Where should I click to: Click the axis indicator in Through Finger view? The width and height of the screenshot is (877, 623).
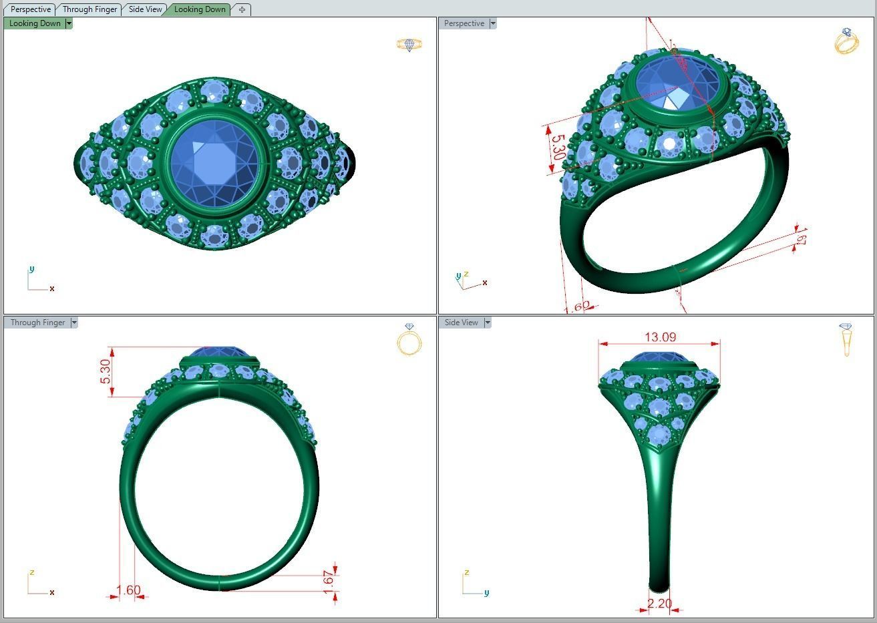pos(41,582)
